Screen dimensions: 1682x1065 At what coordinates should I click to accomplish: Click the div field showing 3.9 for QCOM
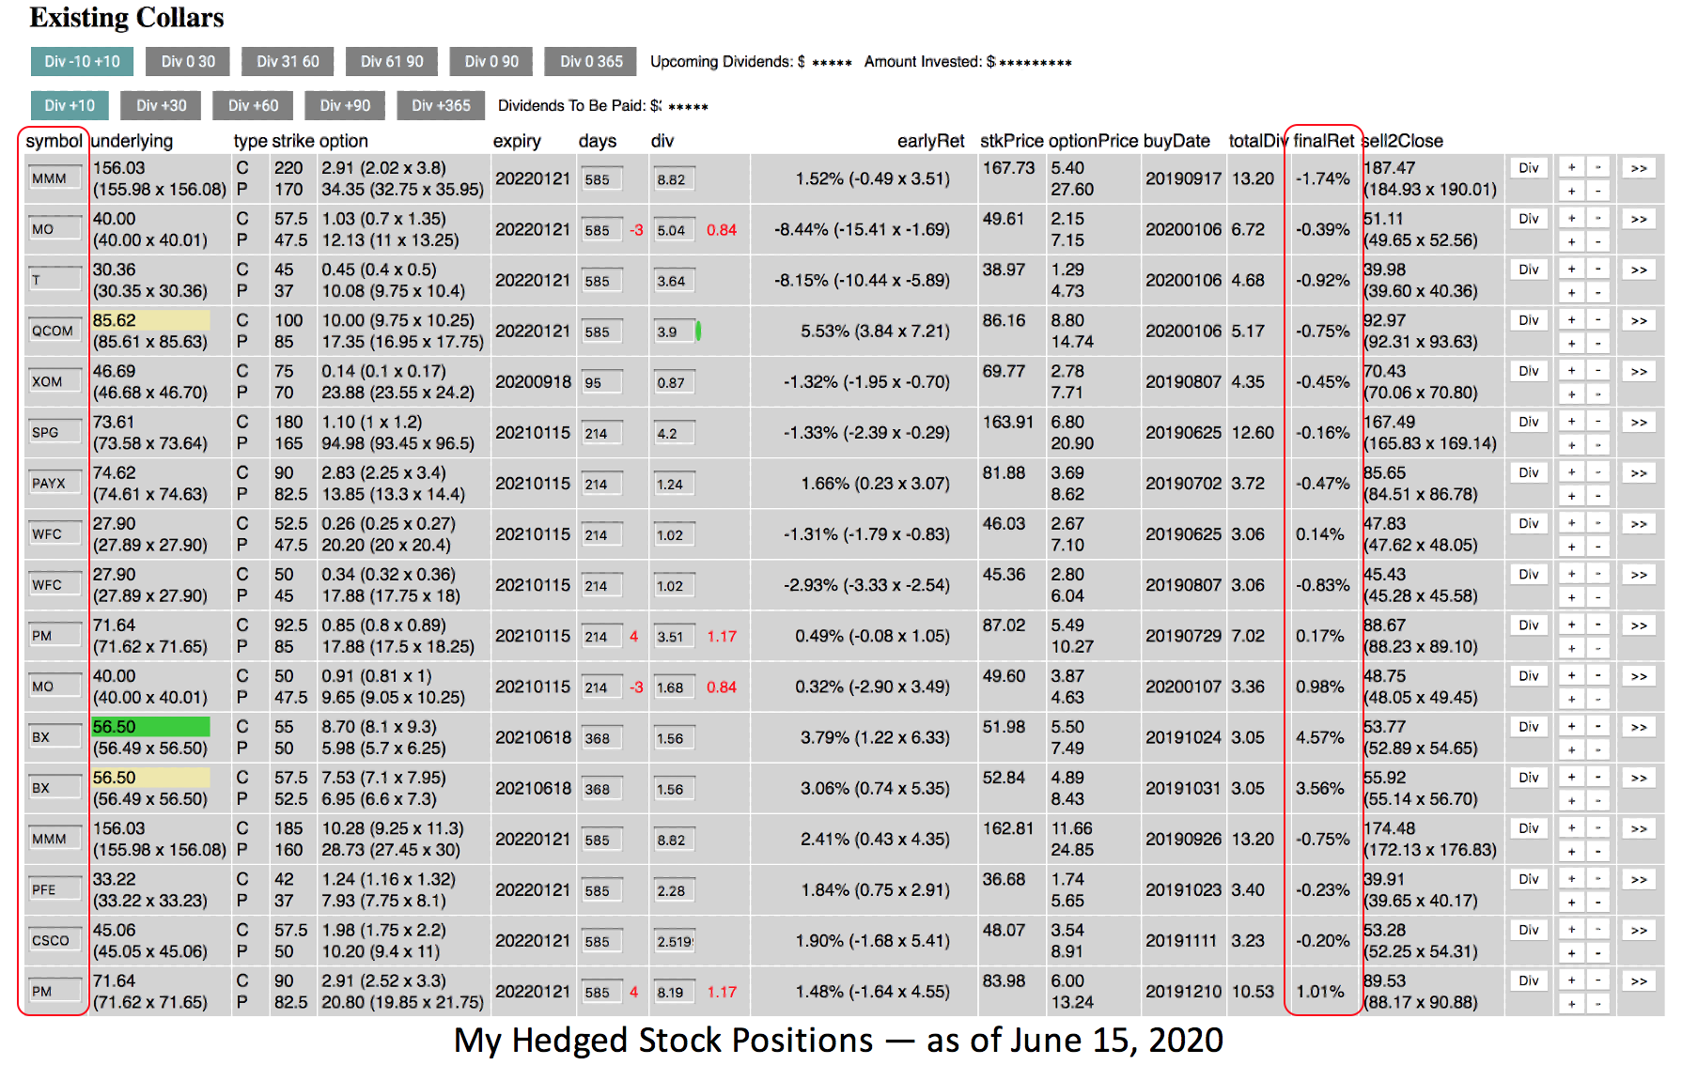point(674,332)
